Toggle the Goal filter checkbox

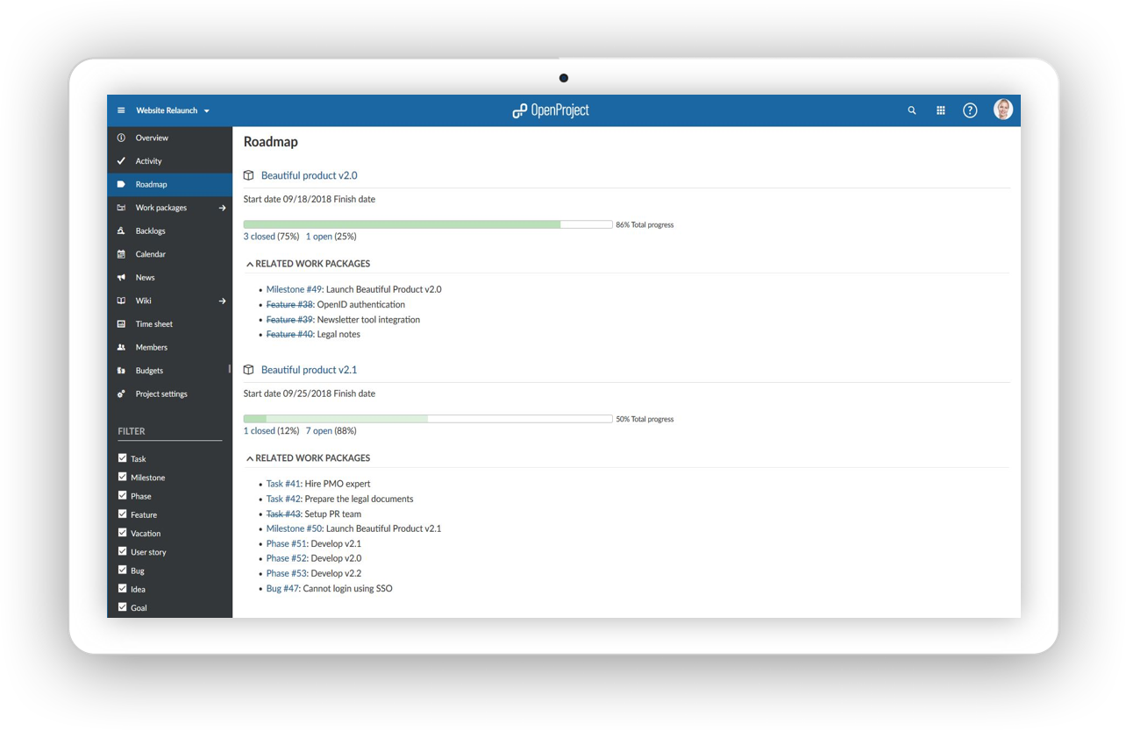point(123,607)
